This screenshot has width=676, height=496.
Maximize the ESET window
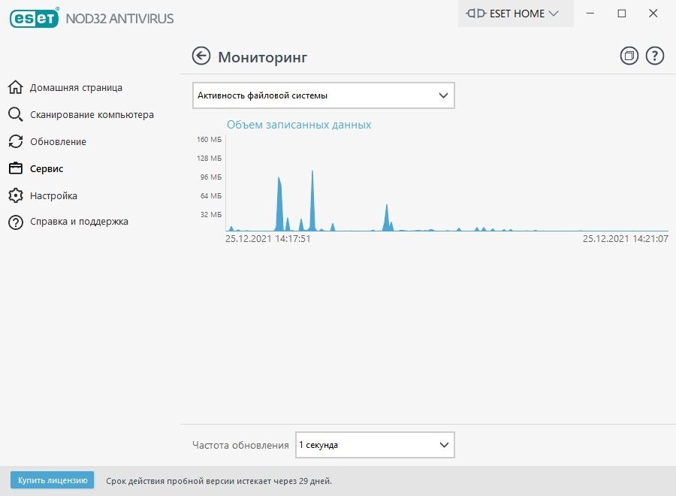[622, 14]
